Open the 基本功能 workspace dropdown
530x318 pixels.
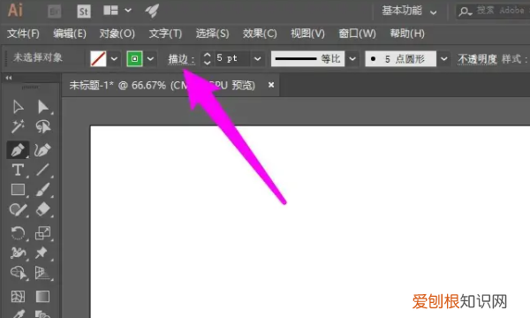pyautogui.click(x=409, y=11)
